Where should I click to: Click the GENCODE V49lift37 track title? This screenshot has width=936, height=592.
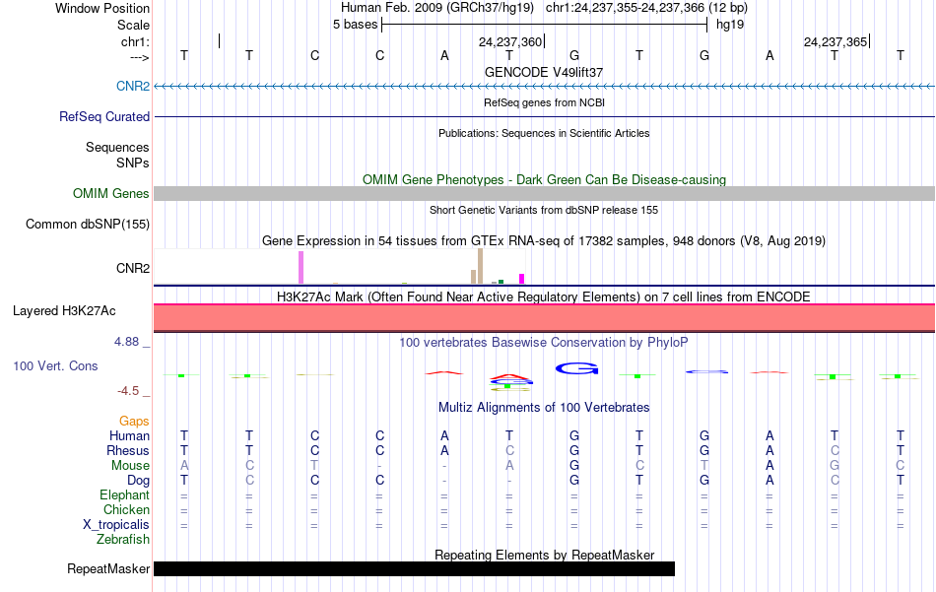(544, 72)
